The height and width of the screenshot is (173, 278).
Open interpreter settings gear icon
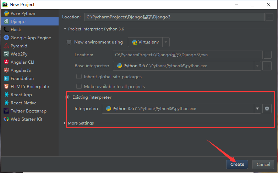[267, 109]
